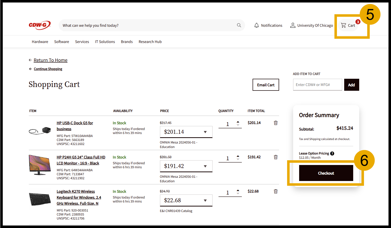Expand the $191.42 price dropdown
The height and width of the screenshot is (228, 391).
pyautogui.click(x=205, y=166)
